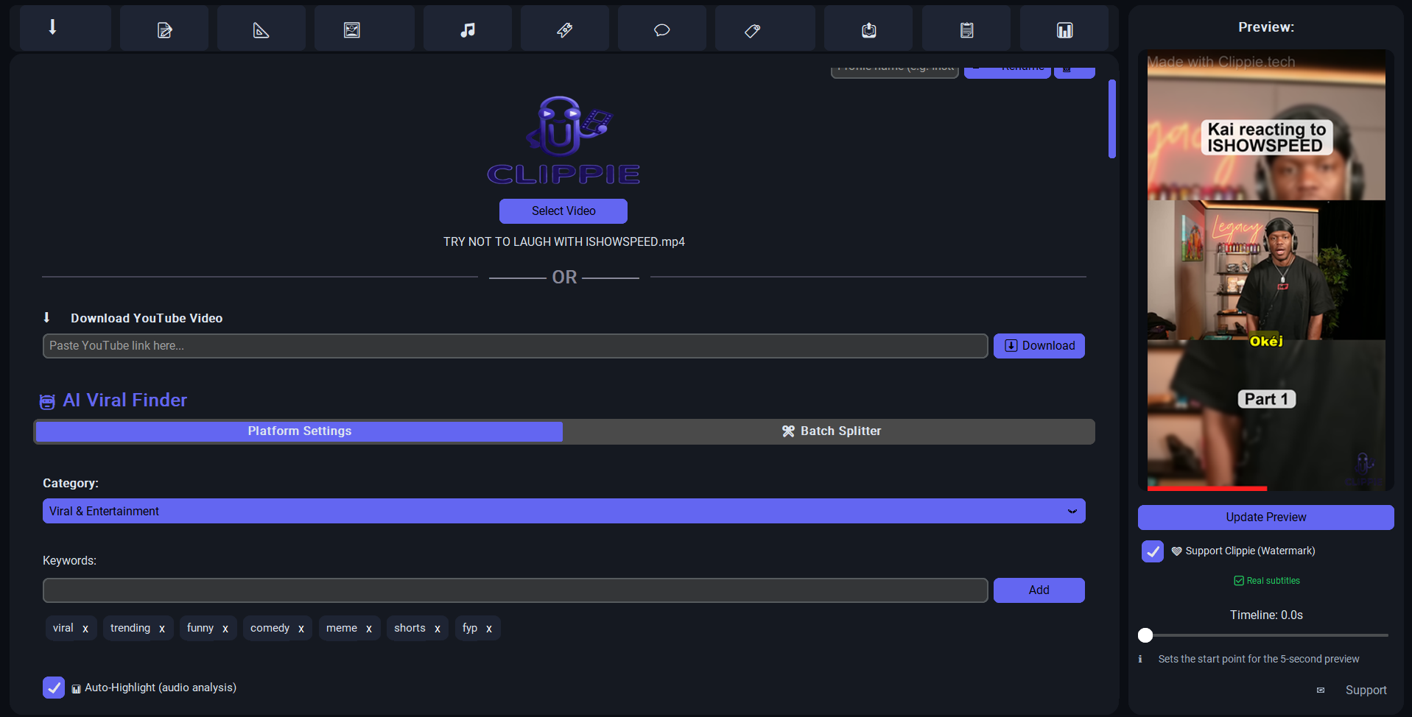Open the clipboard toolbar icon
The width and height of the screenshot is (1412, 717).
click(x=966, y=30)
